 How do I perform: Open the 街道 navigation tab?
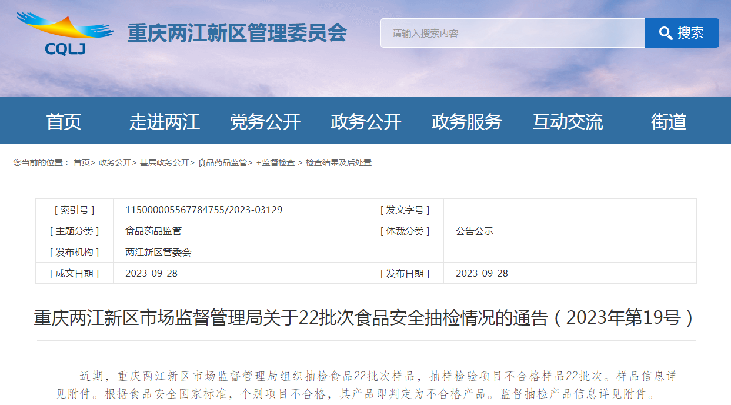(669, 121)
